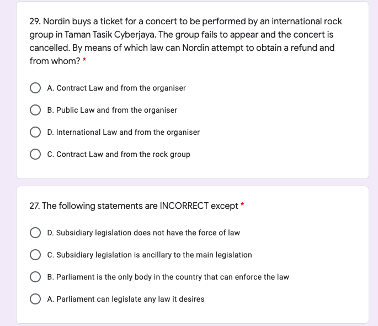
Task: Click question 29 text about Nordin's concert ticket
Action: (185, 41)
